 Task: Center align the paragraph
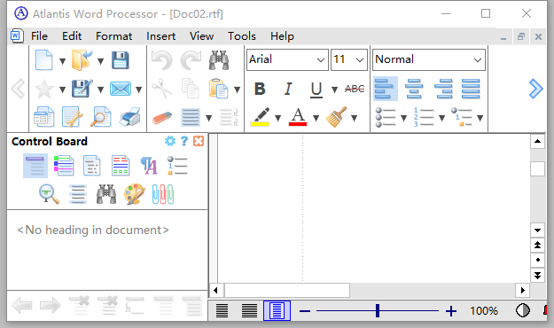pos(414,89)
